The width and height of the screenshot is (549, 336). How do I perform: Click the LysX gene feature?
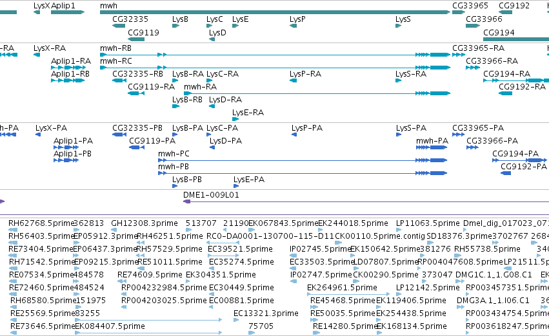click(37, 12)
